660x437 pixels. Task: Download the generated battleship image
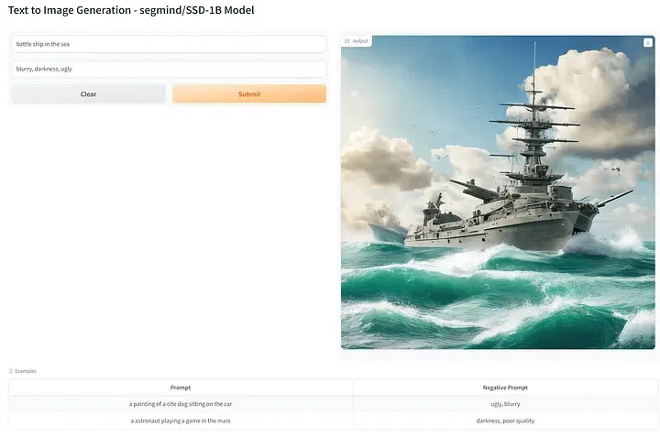tap(648, 42)
